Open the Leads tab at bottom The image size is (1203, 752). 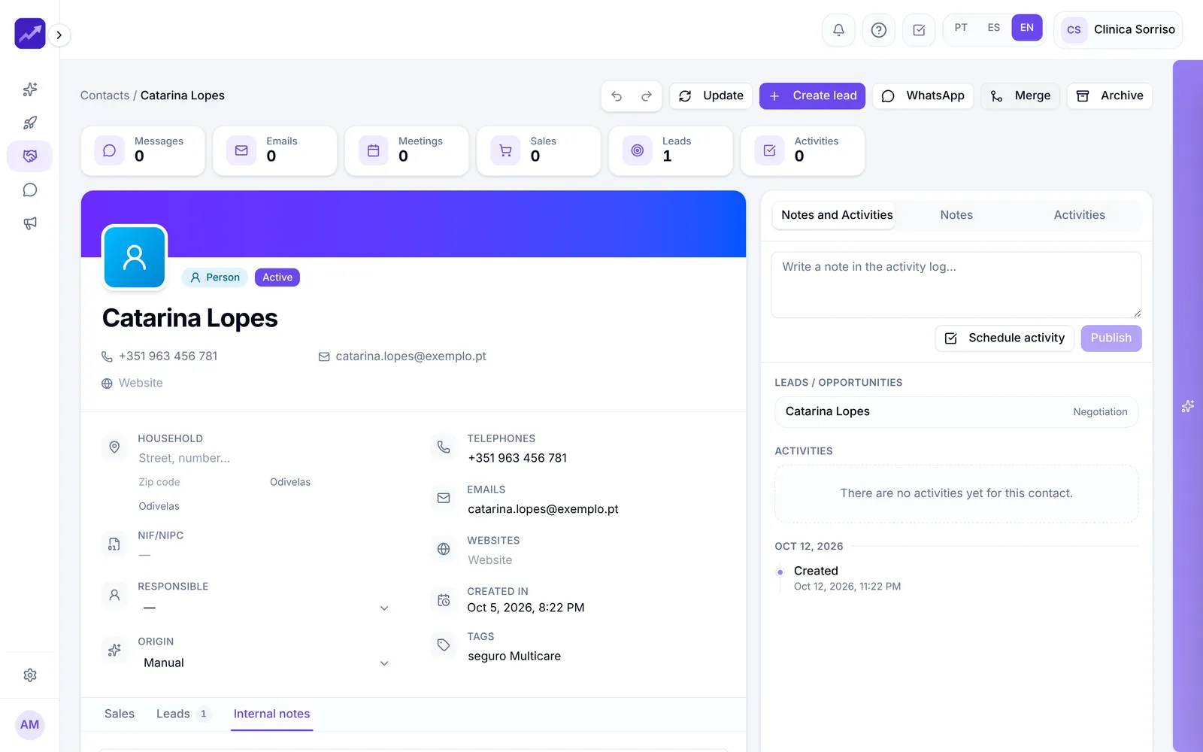click(183, 714)
